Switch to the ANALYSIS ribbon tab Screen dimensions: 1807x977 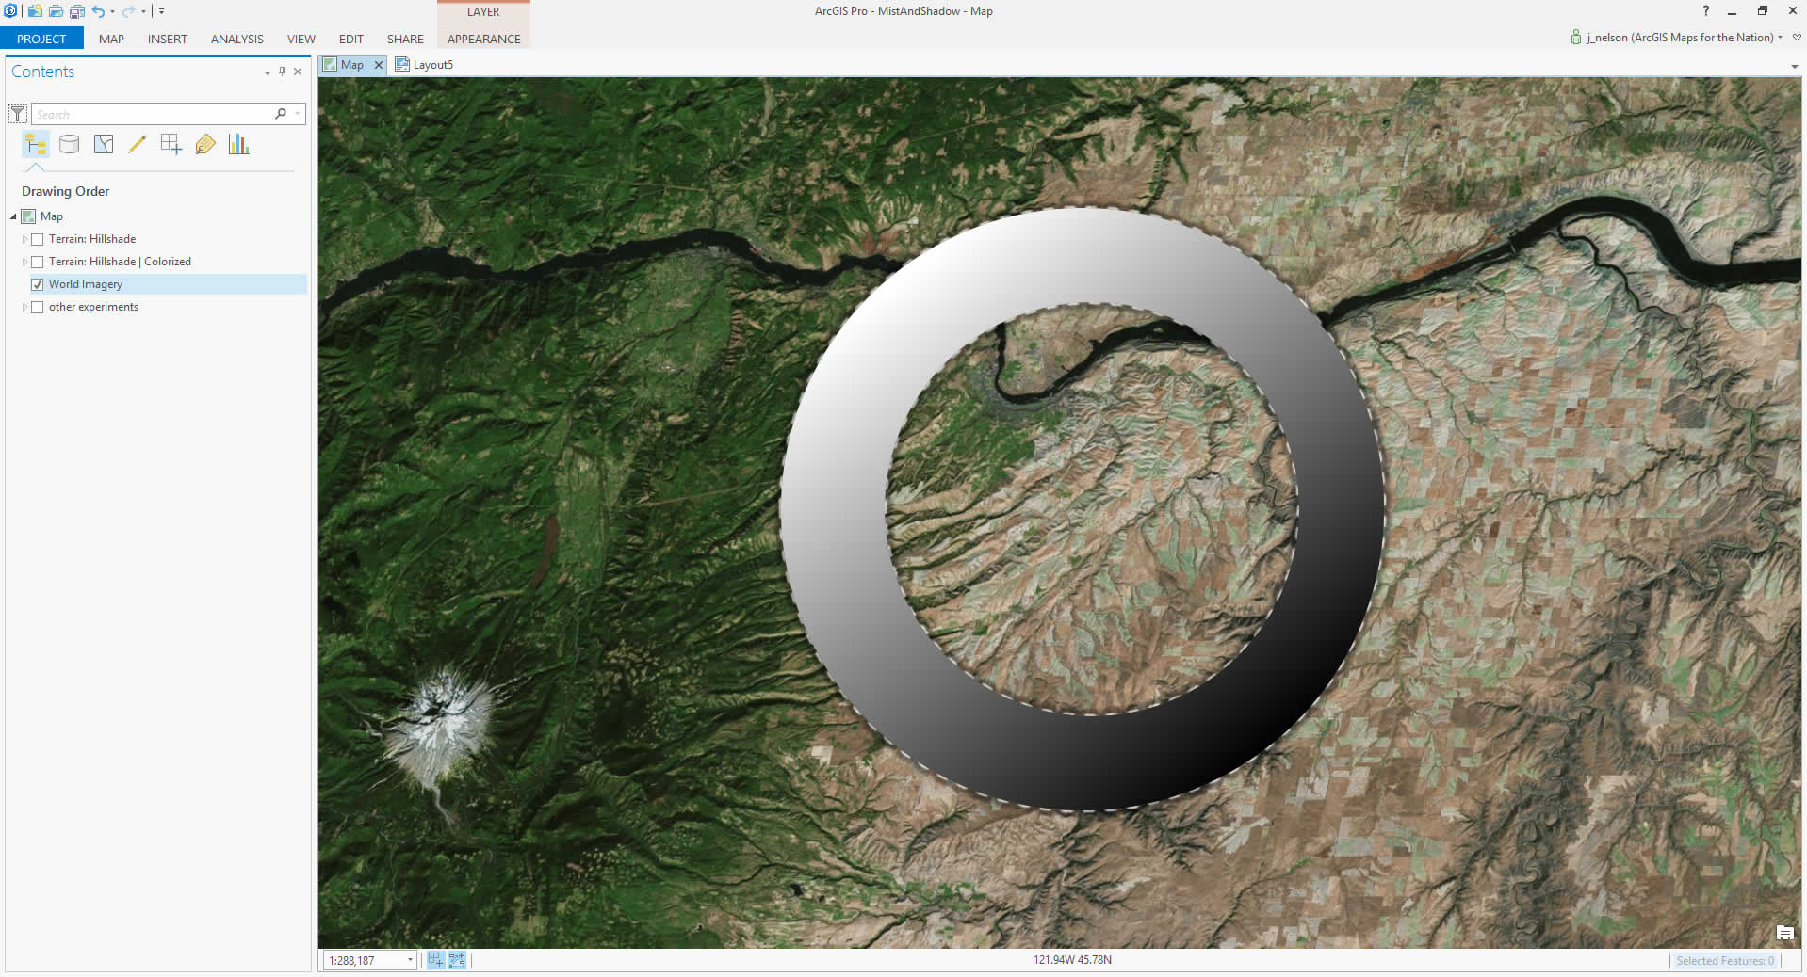236,39
